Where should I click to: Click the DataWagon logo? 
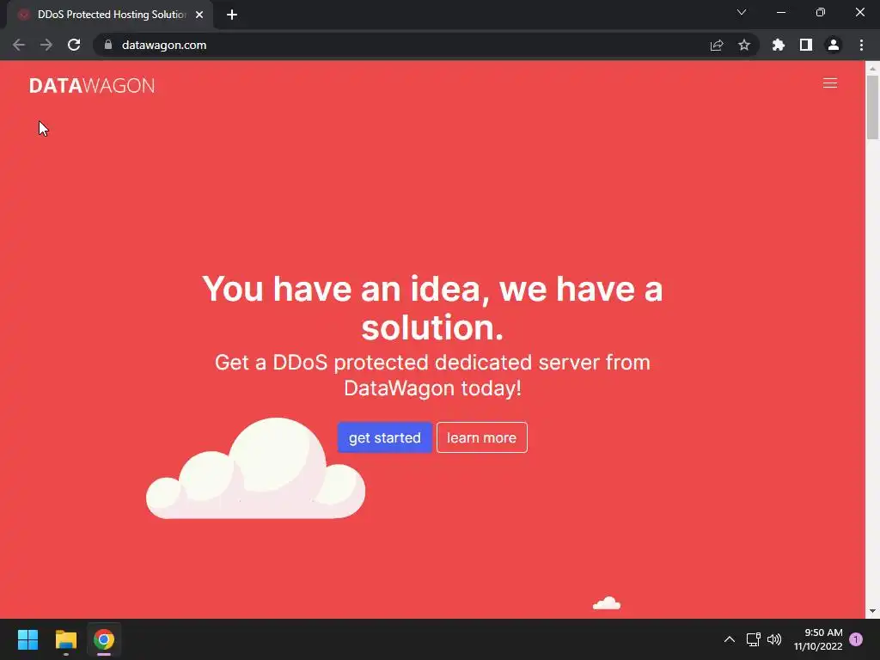pyautogui.click(x=92, y=85)
